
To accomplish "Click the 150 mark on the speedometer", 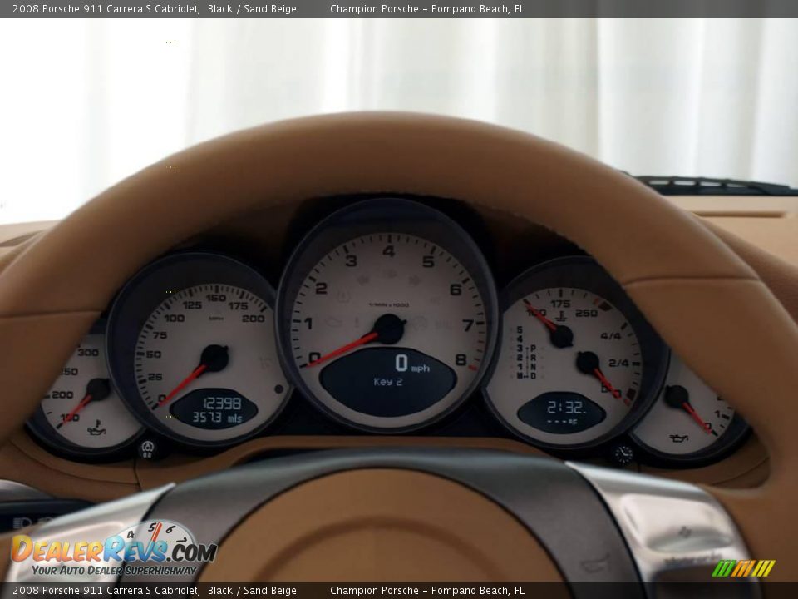I will (216, 298).
